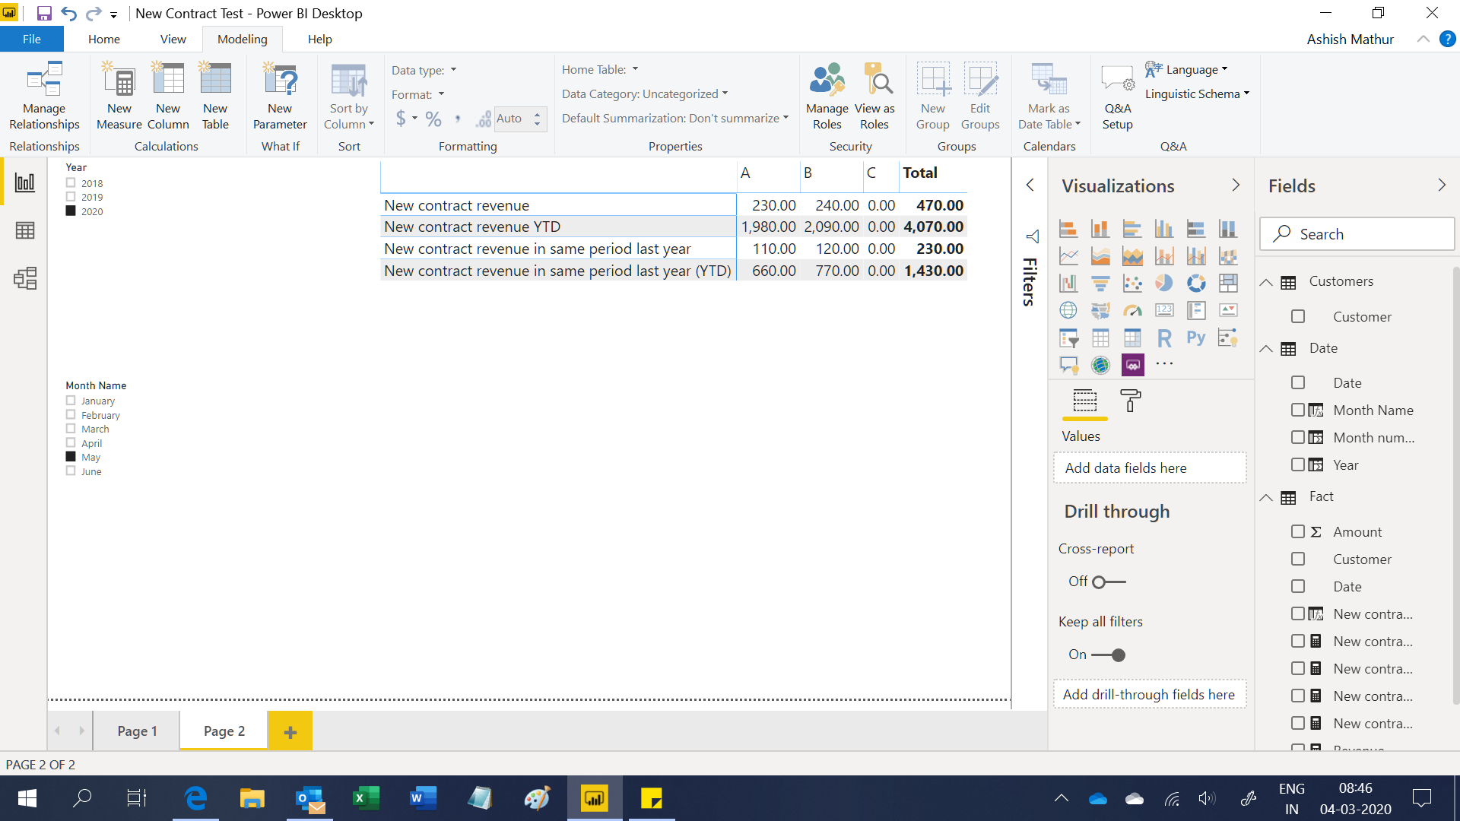Click the New Measure ribbon icon
The width and height of the screenshot is (1460, 821).
tap(119, 96)
